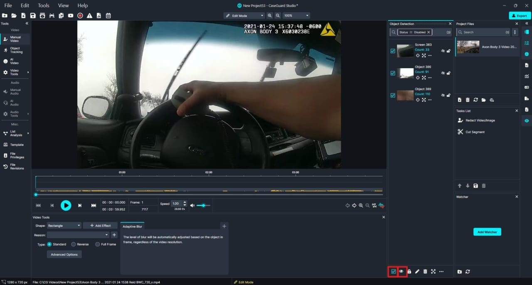Select the Object Tracking tool

tap(16, 50)
